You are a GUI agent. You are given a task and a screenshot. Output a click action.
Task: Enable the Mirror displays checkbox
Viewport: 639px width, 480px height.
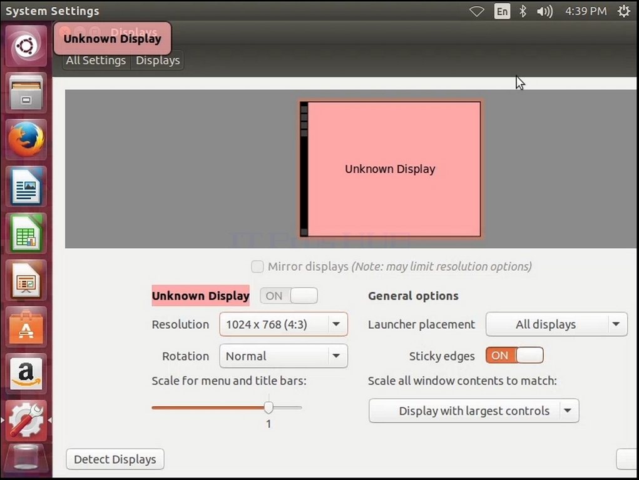point(257,267)
